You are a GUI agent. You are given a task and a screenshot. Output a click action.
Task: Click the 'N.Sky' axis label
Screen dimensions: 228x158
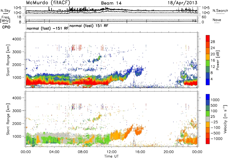point(5,11)
